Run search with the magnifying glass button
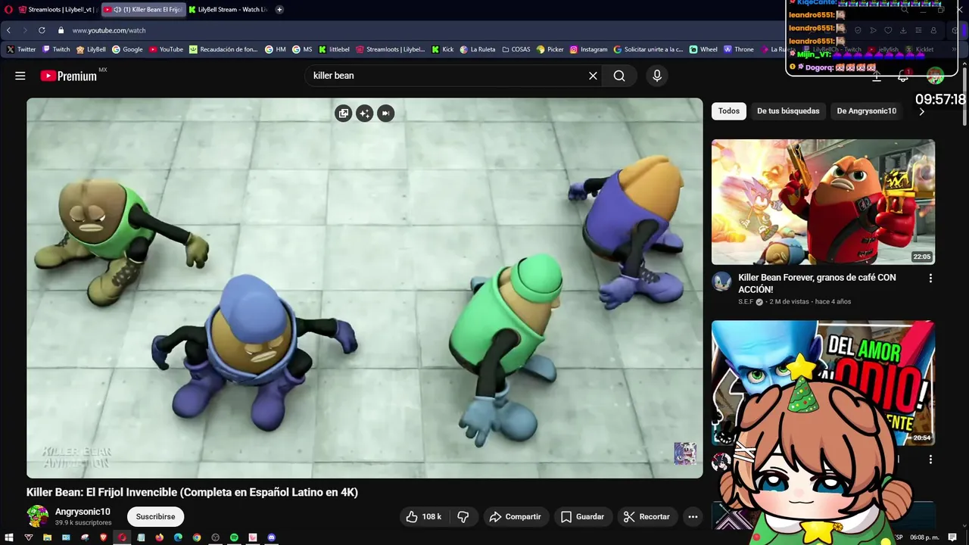 pyautogui.click(x=619, y=76)
